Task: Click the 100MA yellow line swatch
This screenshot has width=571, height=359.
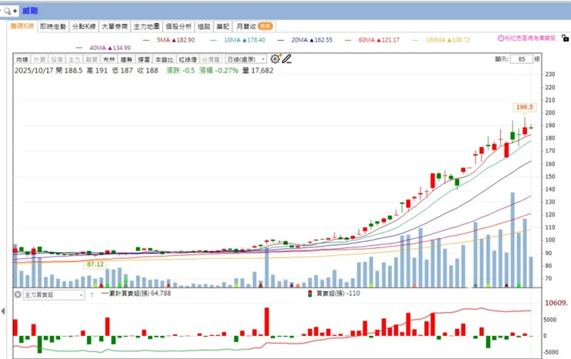Action: tap(415, 40)
